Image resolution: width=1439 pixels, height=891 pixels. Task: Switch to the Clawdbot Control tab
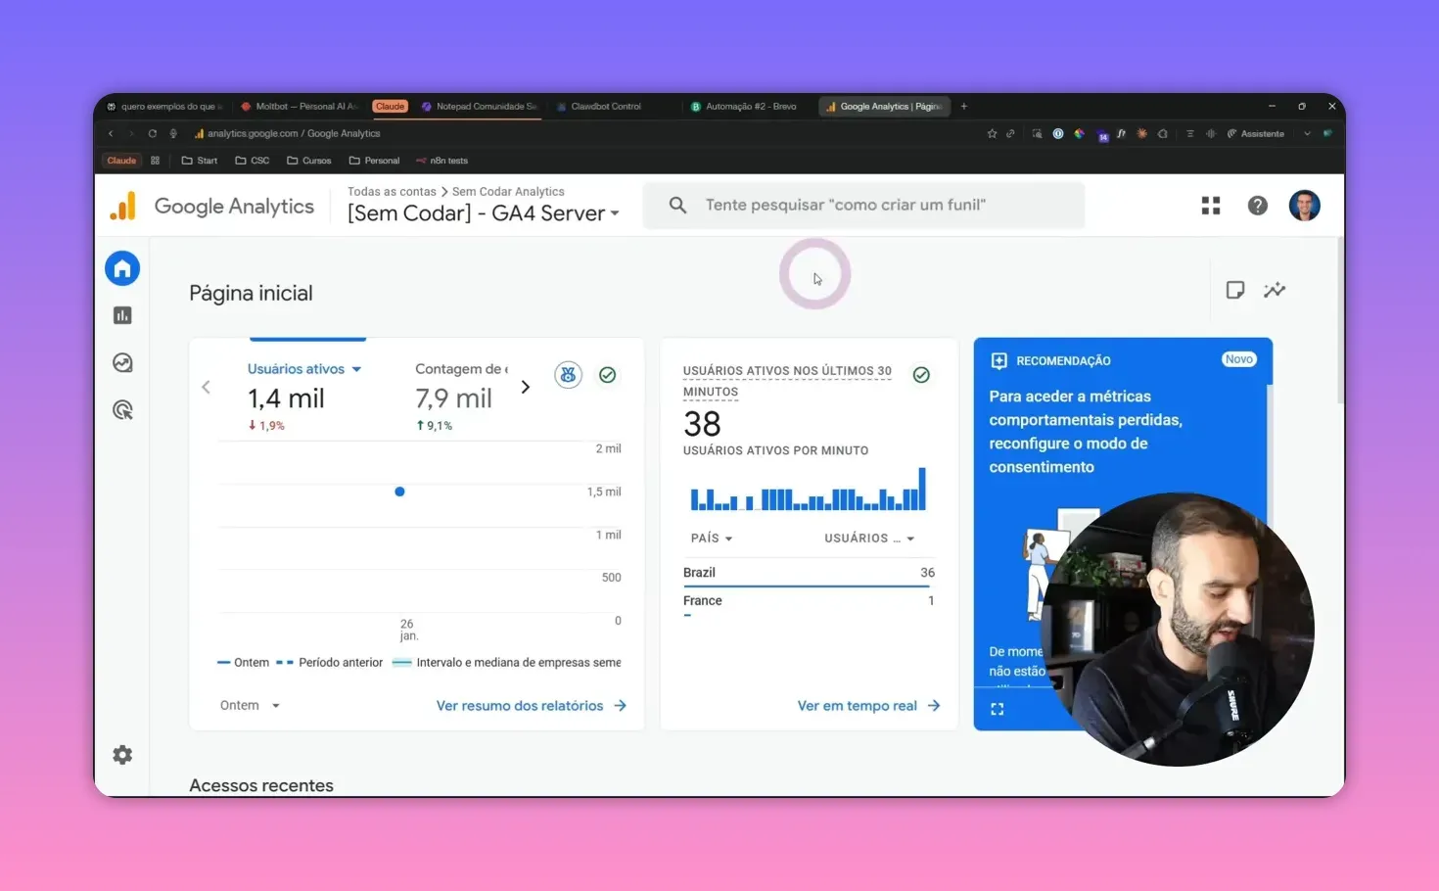[x=605, y=107]
